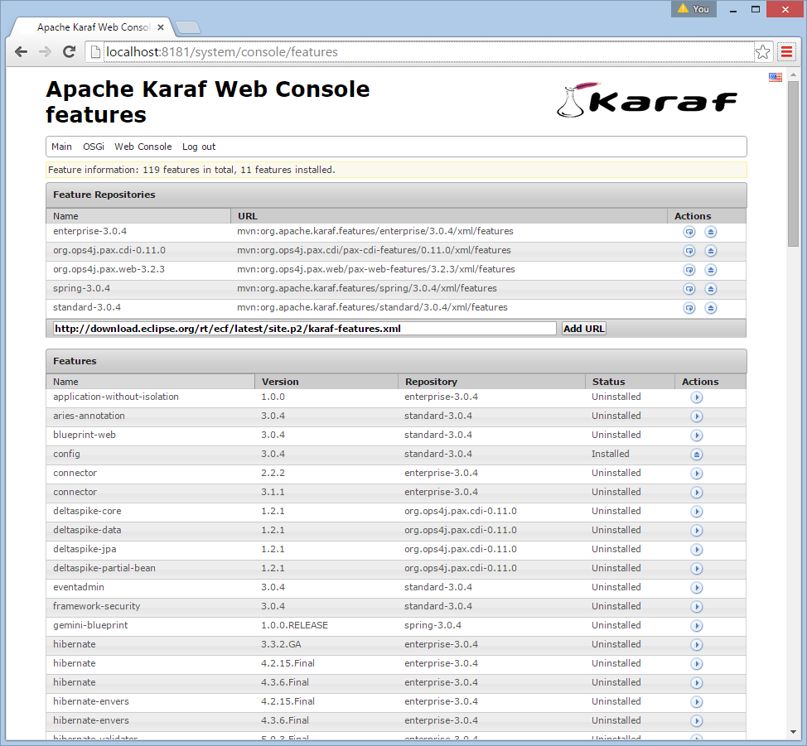The image size is (807, 746).
Task: Remove the enterprise-3.0.4 repository
Action: [x=711, y=232]
